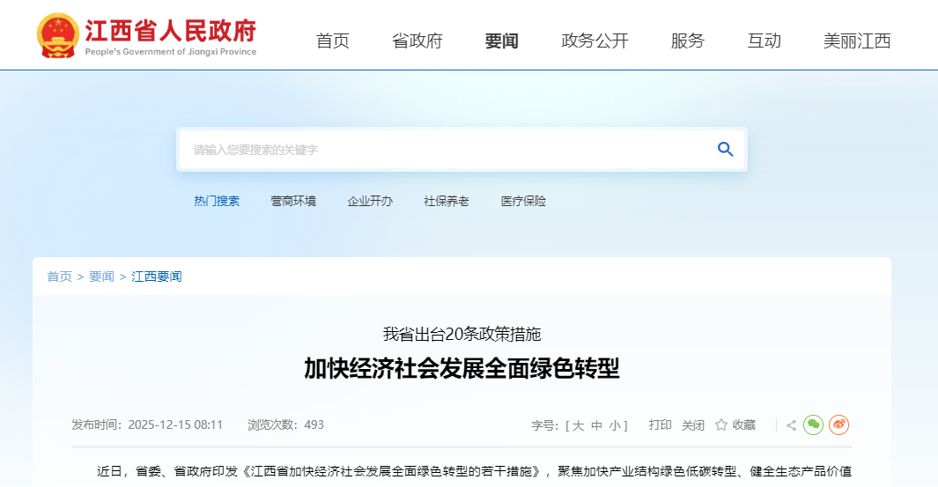Click the 医疗保险 hot search link
938x487 pixels.
coord(523,201)
